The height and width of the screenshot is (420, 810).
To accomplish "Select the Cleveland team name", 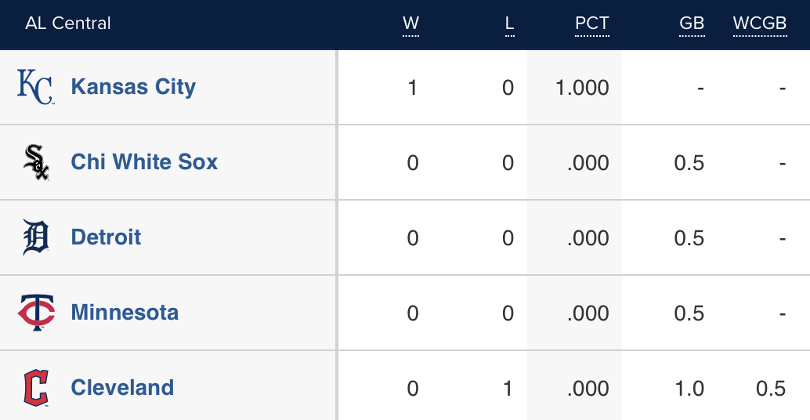I will click(122, 388).
